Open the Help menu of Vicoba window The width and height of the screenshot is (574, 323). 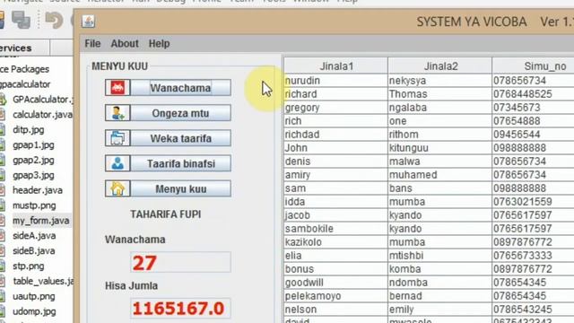(159, 44)
